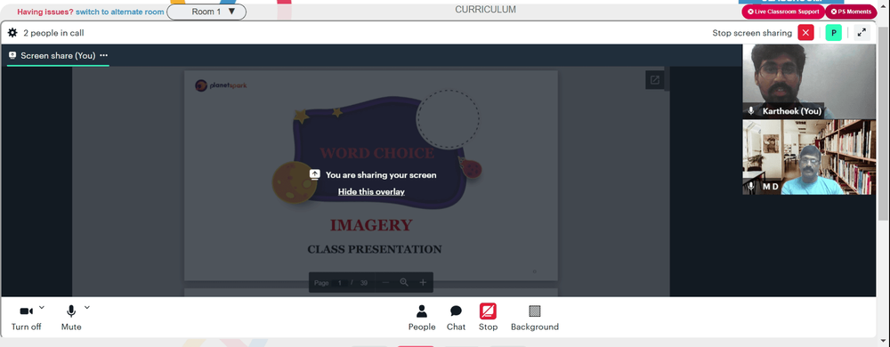The height and width of the screenshot is (347, 890).
Task: Click Hide this overlay link
Action: point(371,191)
